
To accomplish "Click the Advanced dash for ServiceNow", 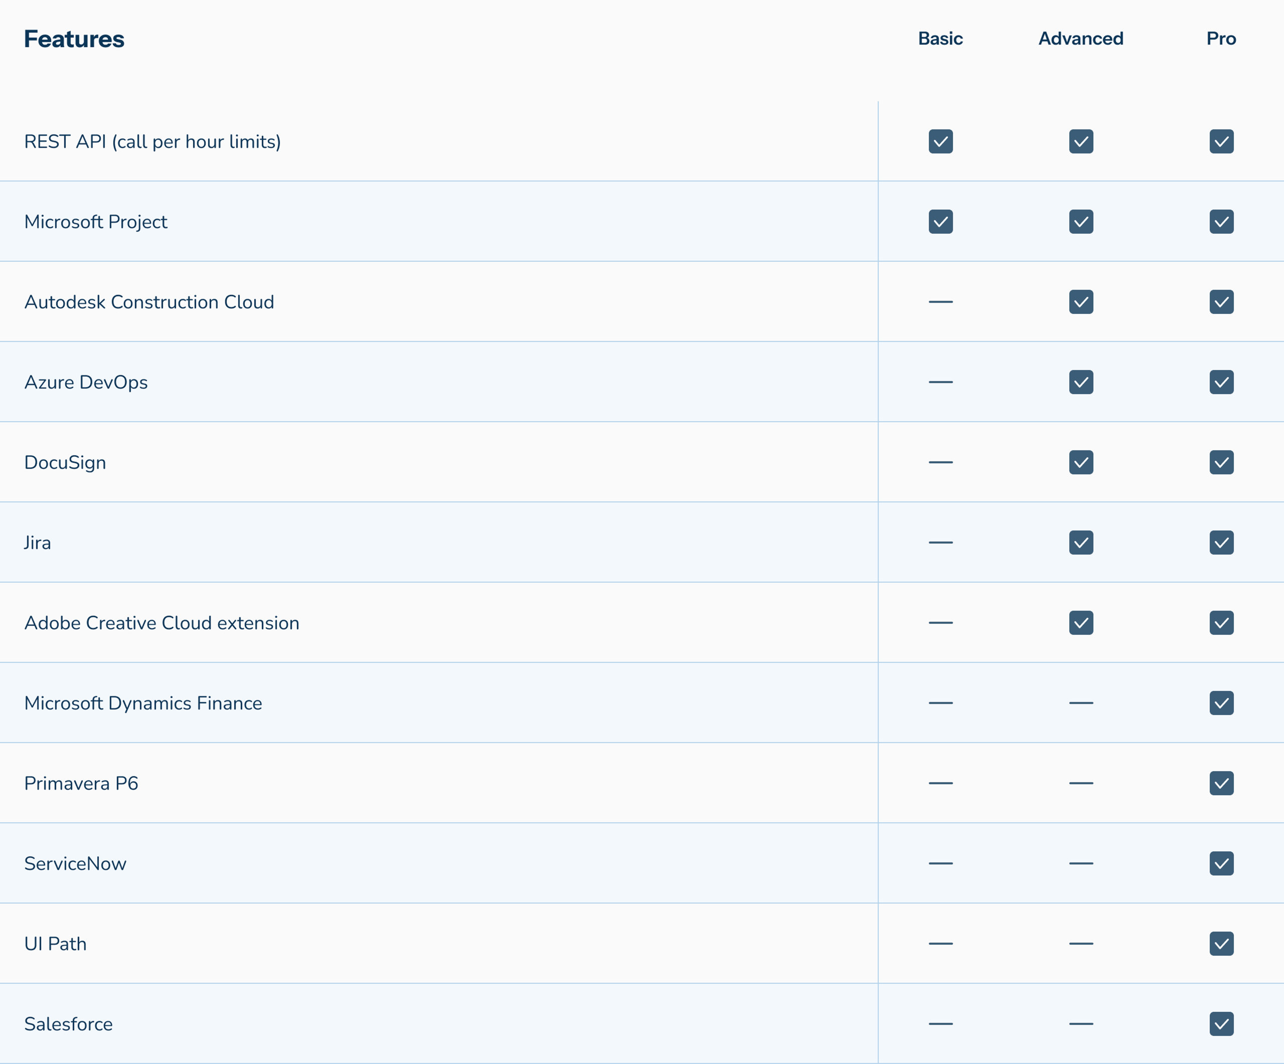I will coord(1081,863).
